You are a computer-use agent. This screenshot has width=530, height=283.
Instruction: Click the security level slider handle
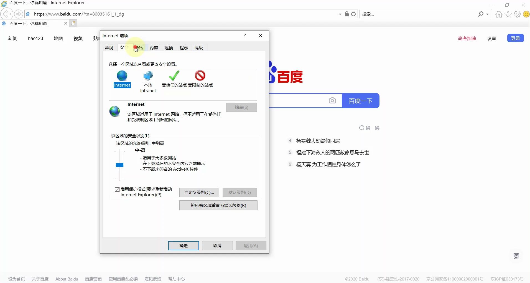[119, 165]
